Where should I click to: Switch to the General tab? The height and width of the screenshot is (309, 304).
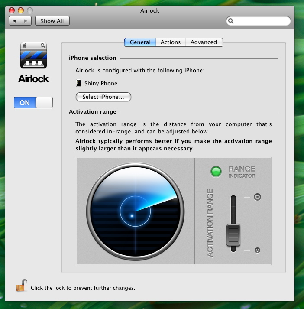coord(140,42)
